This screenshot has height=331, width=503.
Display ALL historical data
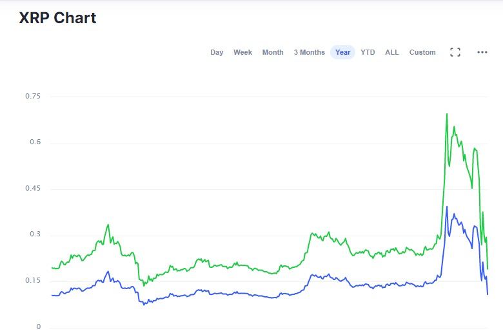[x=392, y=52]
